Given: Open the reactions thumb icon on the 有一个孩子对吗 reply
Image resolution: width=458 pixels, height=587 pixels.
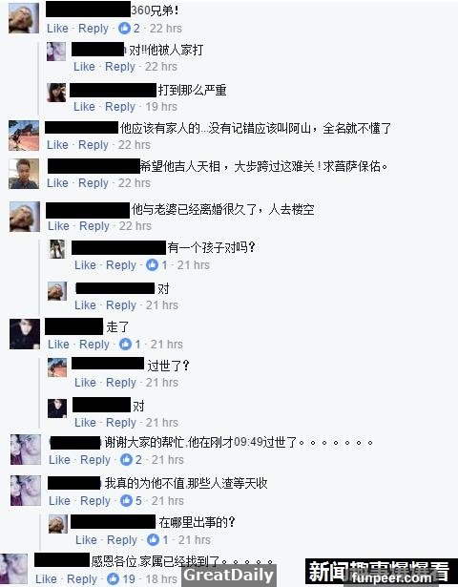Looking at the screenshot, I should [x=153, y=265].
